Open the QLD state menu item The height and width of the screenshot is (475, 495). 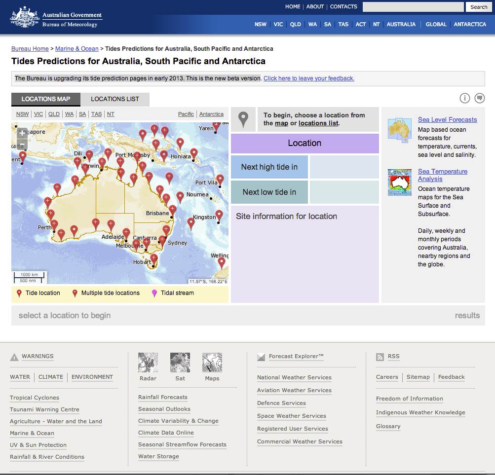[x=295, y=24]
